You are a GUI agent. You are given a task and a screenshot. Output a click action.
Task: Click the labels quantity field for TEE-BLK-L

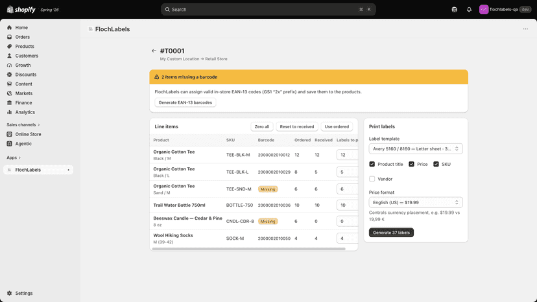pos(347,172)
